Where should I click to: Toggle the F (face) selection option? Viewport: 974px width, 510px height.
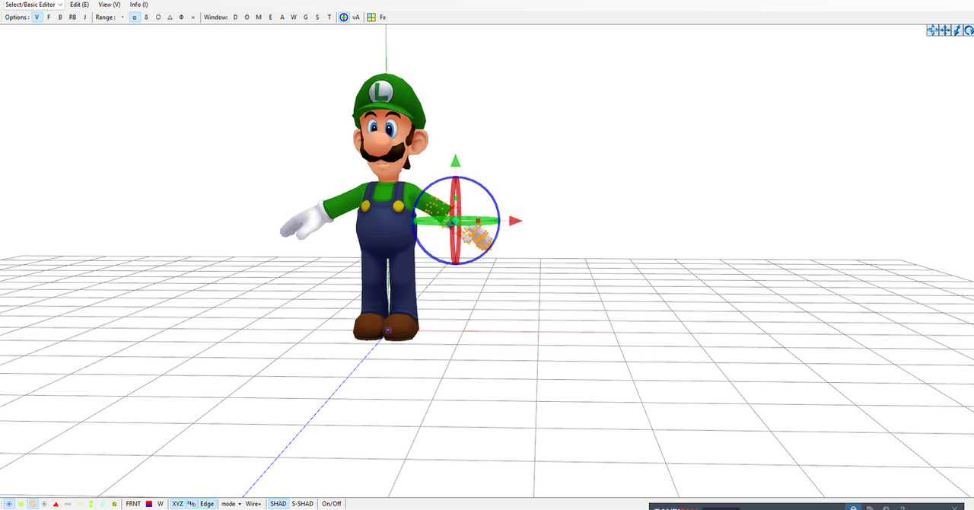pos(49,17)
